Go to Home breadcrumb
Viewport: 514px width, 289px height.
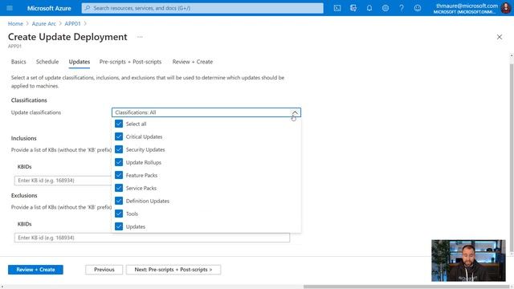[x=15, y=23]
